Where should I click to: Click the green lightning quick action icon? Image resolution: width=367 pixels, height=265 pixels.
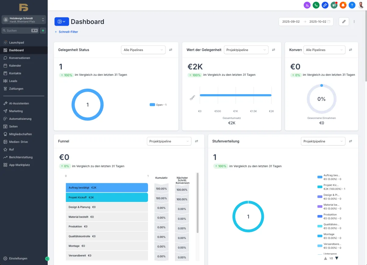43,31
